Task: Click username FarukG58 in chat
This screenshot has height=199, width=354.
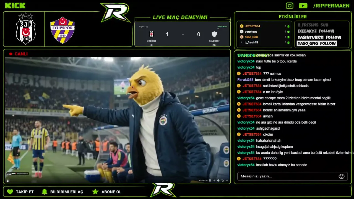Action: click(x=245, y=80)
